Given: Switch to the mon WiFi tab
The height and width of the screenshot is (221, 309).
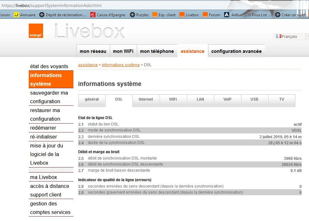Looking at the screenshot, I should tap(123, 51).
